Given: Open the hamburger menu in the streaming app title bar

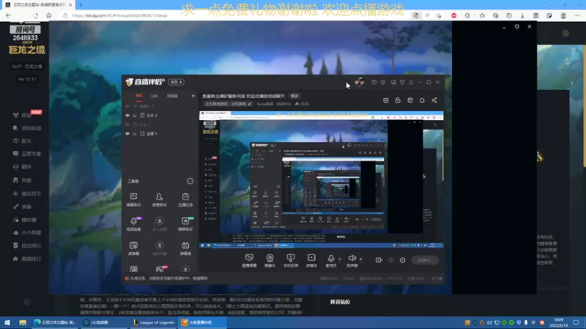Looking at the screenshot, I should click(411, 82).
